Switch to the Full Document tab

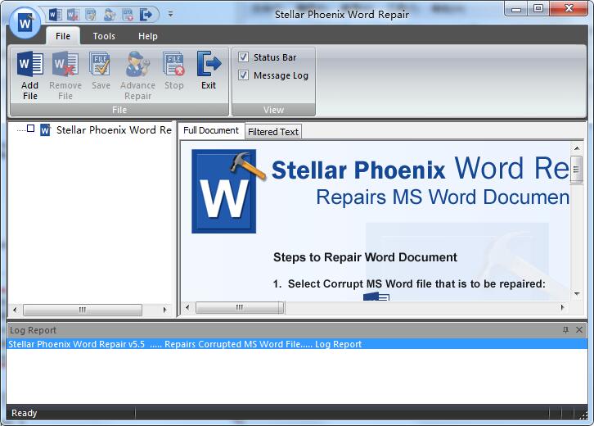click(x=211, y=130)
